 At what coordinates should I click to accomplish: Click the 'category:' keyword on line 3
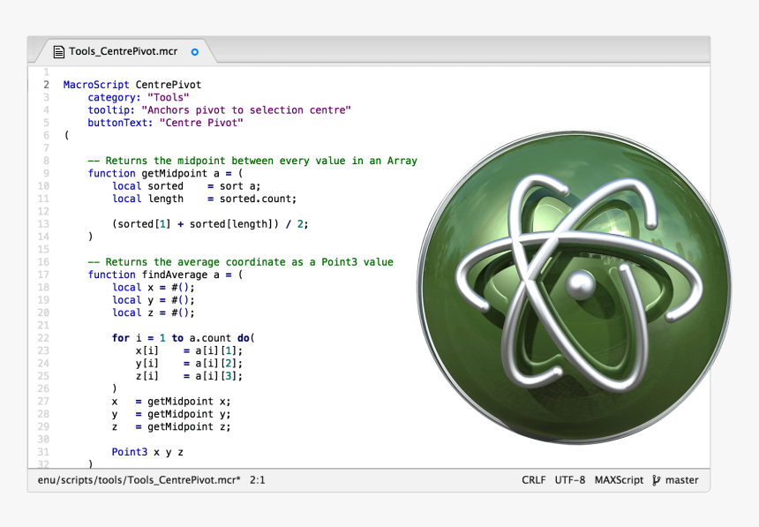pyautogui.click(x=114, y=97)
